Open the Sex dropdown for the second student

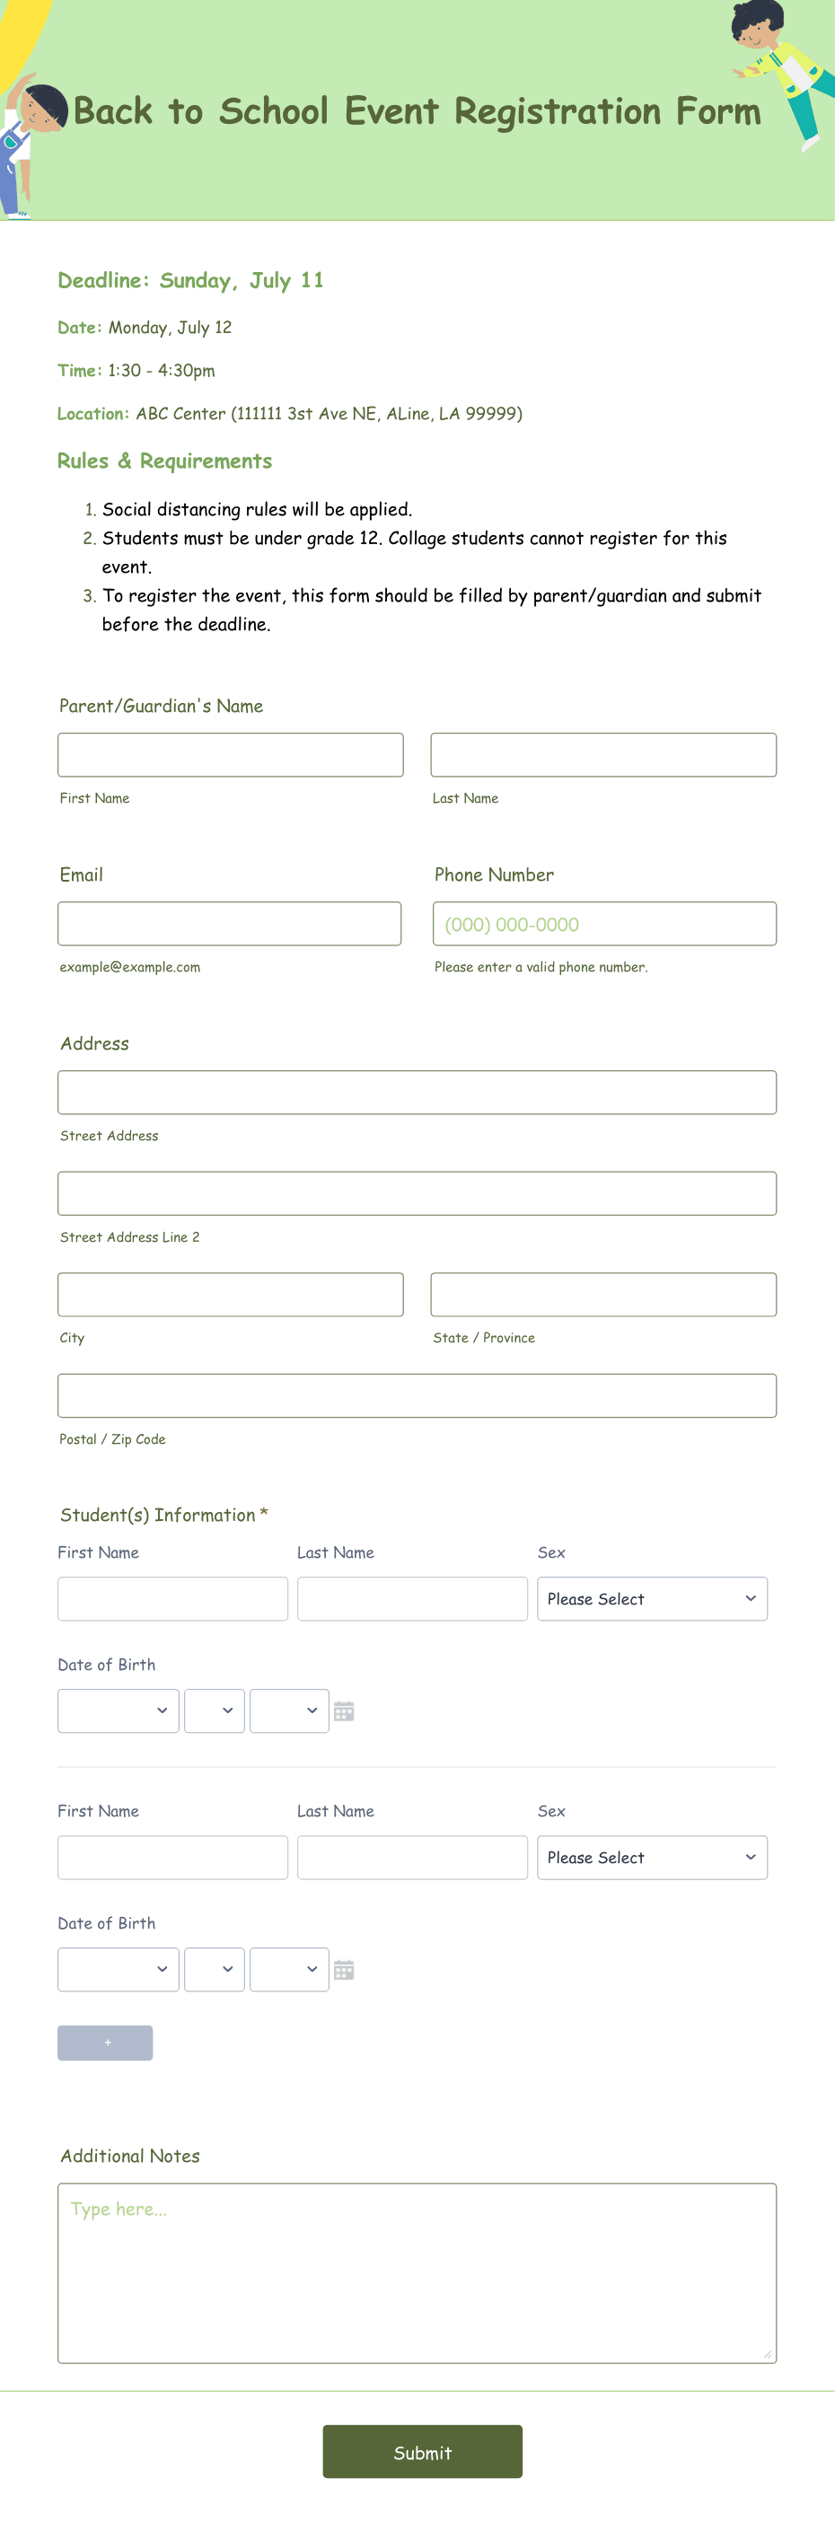652,1857
